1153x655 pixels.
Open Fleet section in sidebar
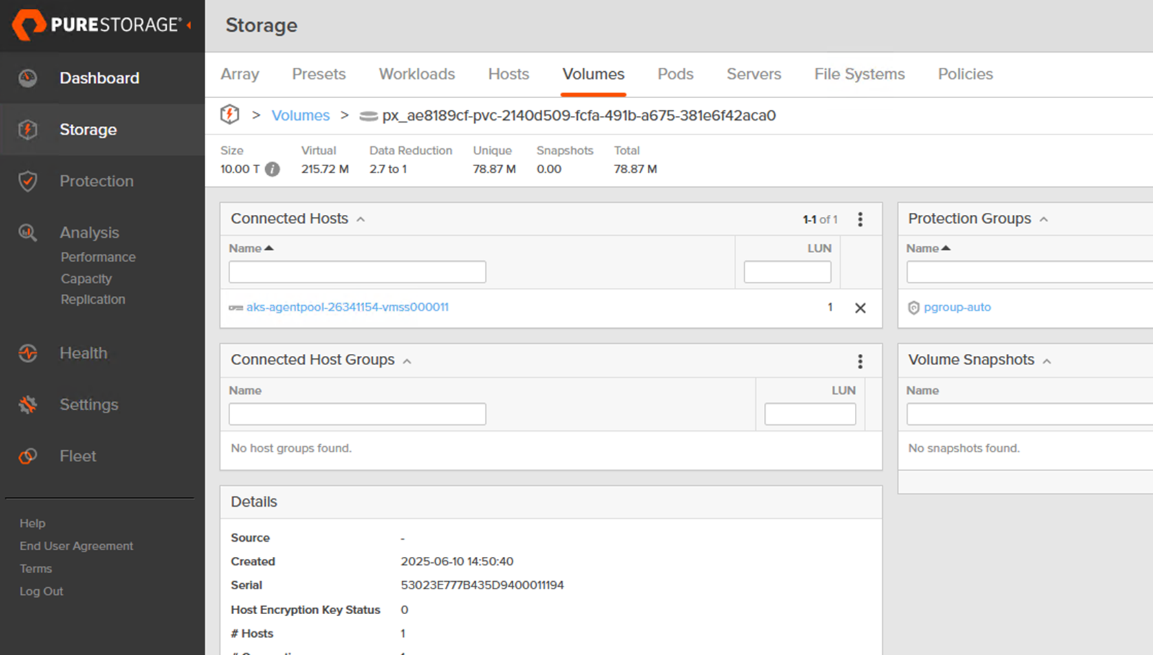(x=78, y=456)
